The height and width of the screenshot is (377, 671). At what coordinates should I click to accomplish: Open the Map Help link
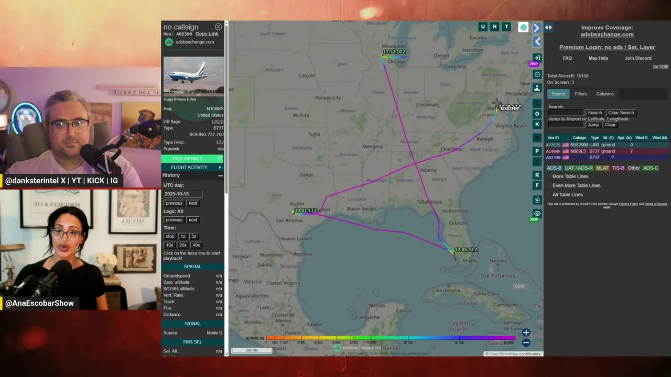coord(598,58)
